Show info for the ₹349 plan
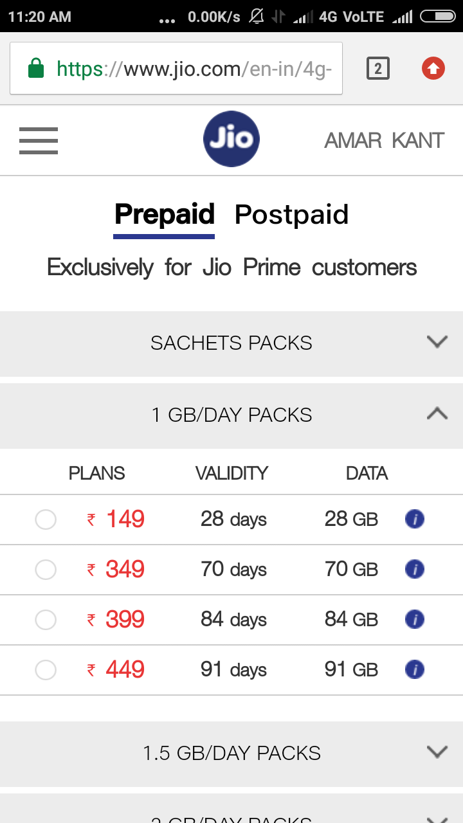The width and height of the screenshot is (463, 823). [x=415, y=569]
